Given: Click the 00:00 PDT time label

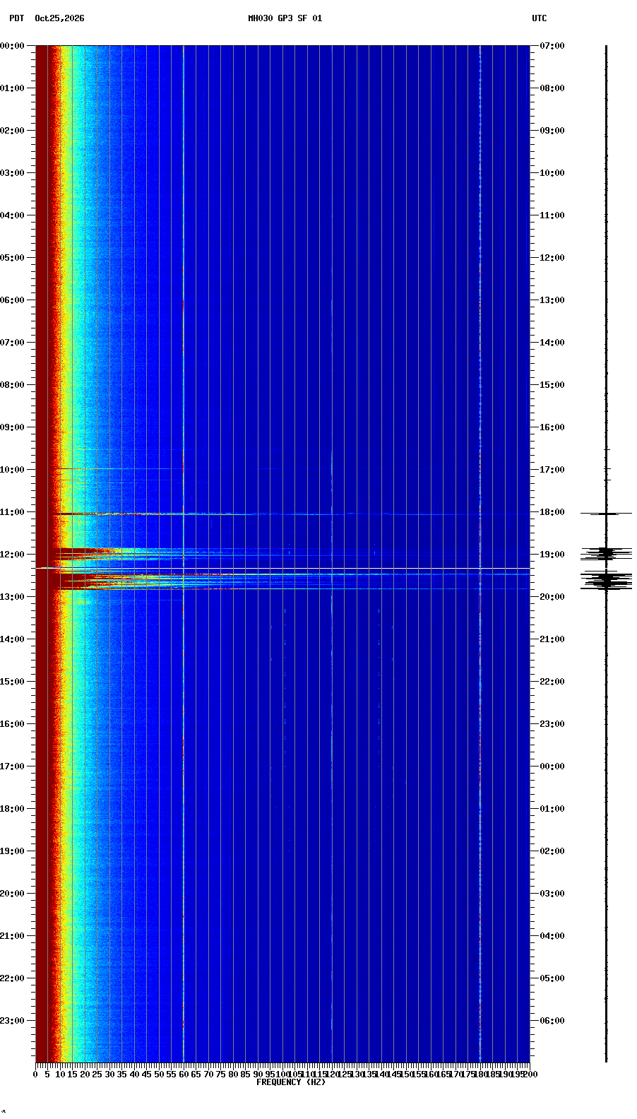Looking at the screenshot, I should click(x=12, y=46).
